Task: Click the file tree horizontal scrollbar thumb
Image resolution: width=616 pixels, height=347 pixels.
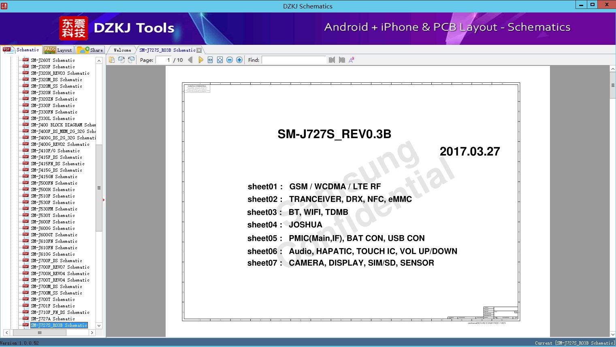Action: (x=40, y=332)
